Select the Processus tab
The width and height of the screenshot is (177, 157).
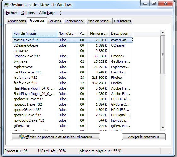(37, 20)
